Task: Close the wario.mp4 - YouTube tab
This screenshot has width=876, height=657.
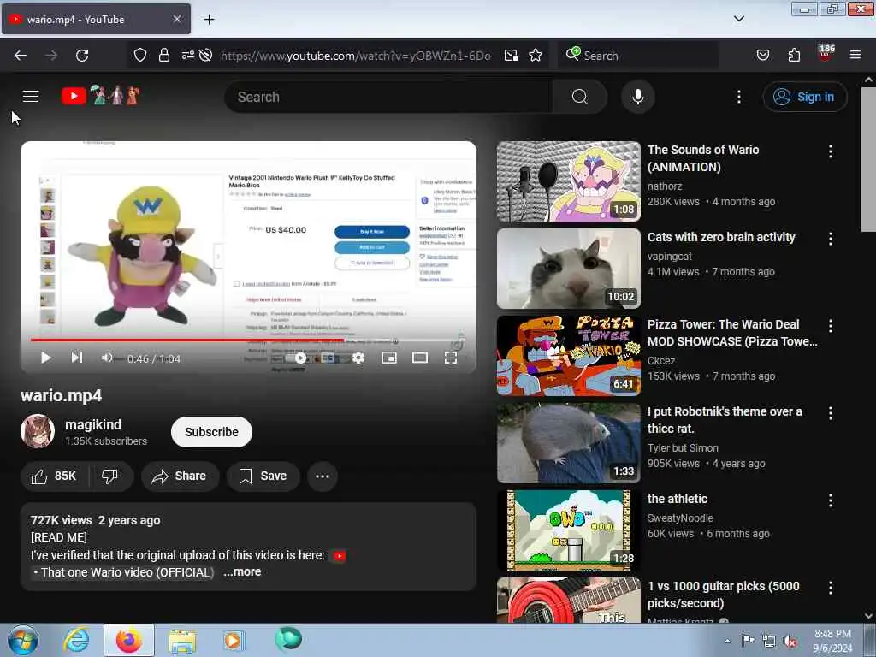Action: point(176,19)
